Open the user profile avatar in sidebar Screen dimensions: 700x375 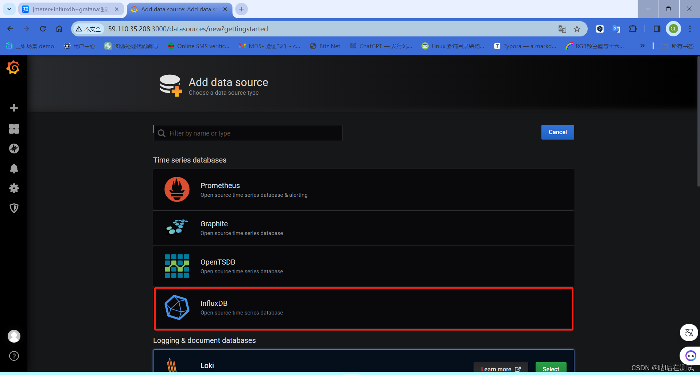click(x=14, y=336)
